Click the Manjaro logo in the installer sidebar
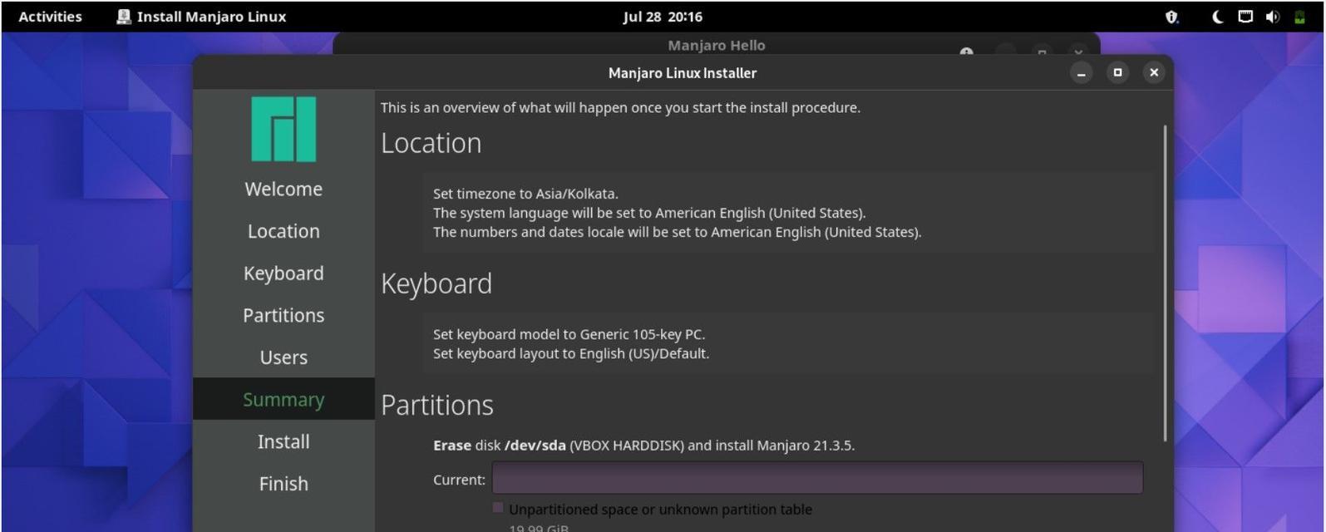The height and width of the screenshot is (532, 1326). coord(283,129)
